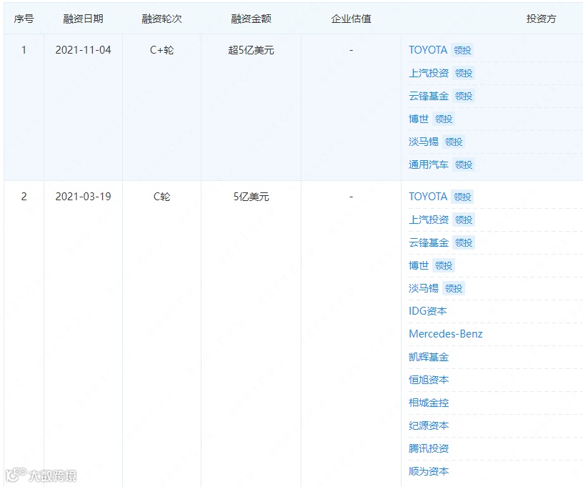Select the 序号 column header
Screen dimensions: 583x487
[x=24, y=19]
